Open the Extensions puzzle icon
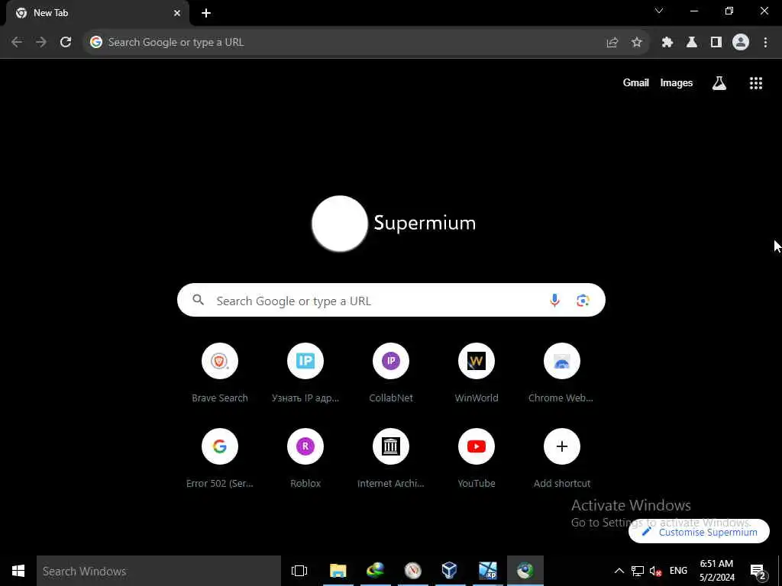Screen dimensions: 782x586 [667, 43]
